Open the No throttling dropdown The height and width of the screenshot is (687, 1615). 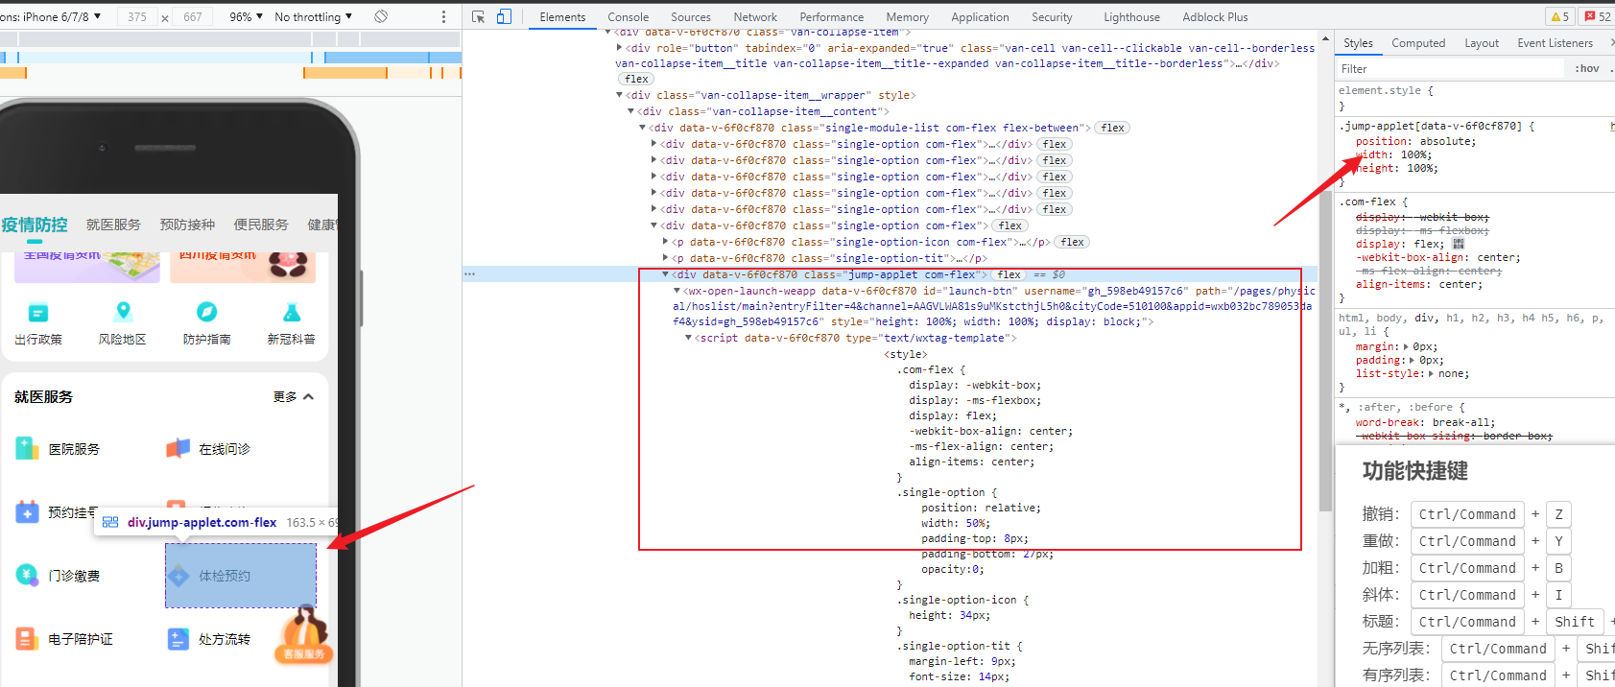coord(313,16)
